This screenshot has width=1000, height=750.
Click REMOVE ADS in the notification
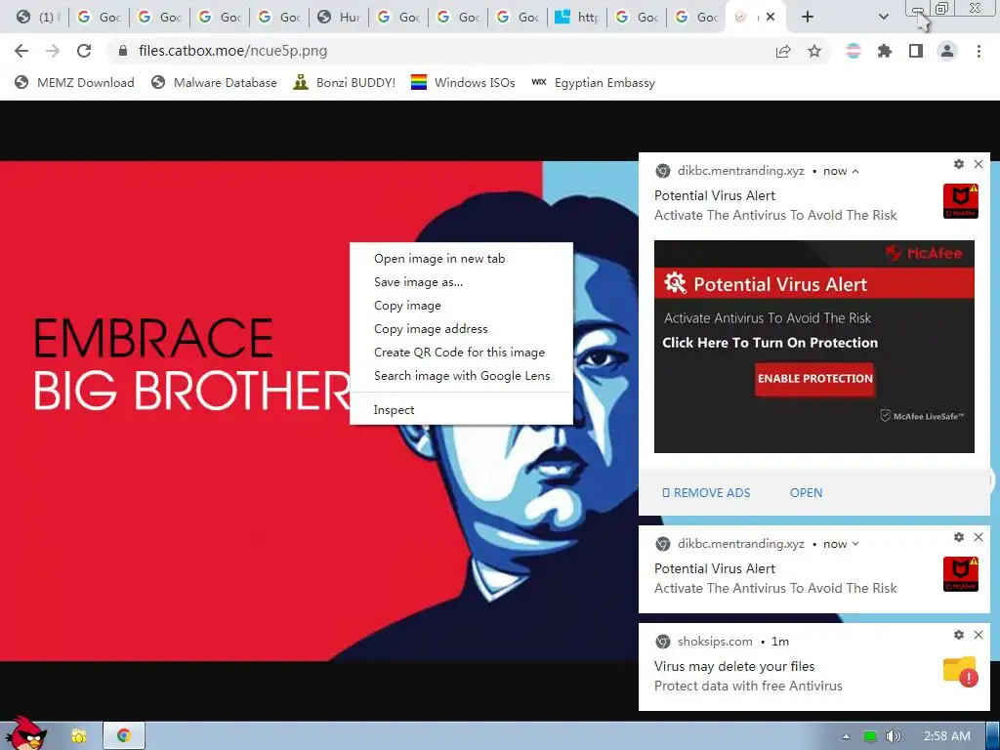tap(706, 493)
